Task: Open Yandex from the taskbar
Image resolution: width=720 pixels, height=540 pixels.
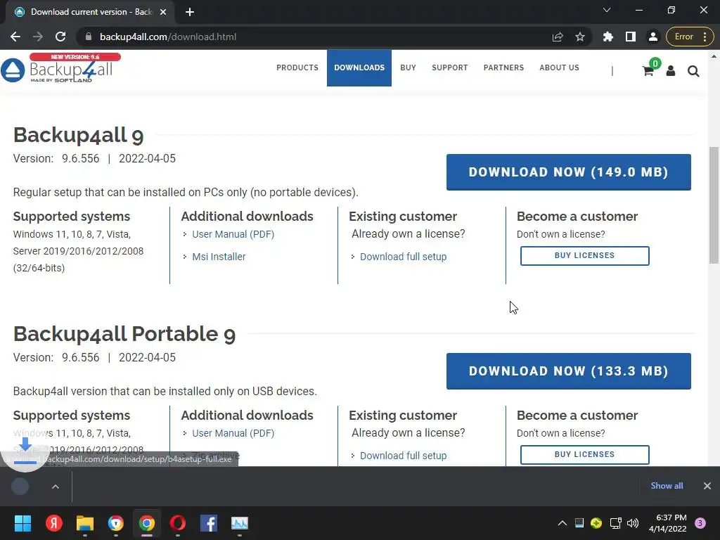Action: pyautogui.click(x=53, y=523)
